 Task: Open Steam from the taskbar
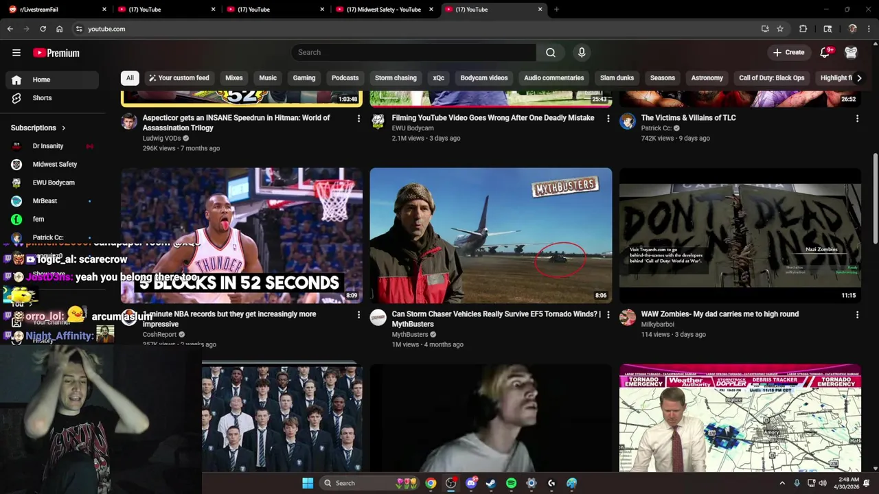click(491, 483)
